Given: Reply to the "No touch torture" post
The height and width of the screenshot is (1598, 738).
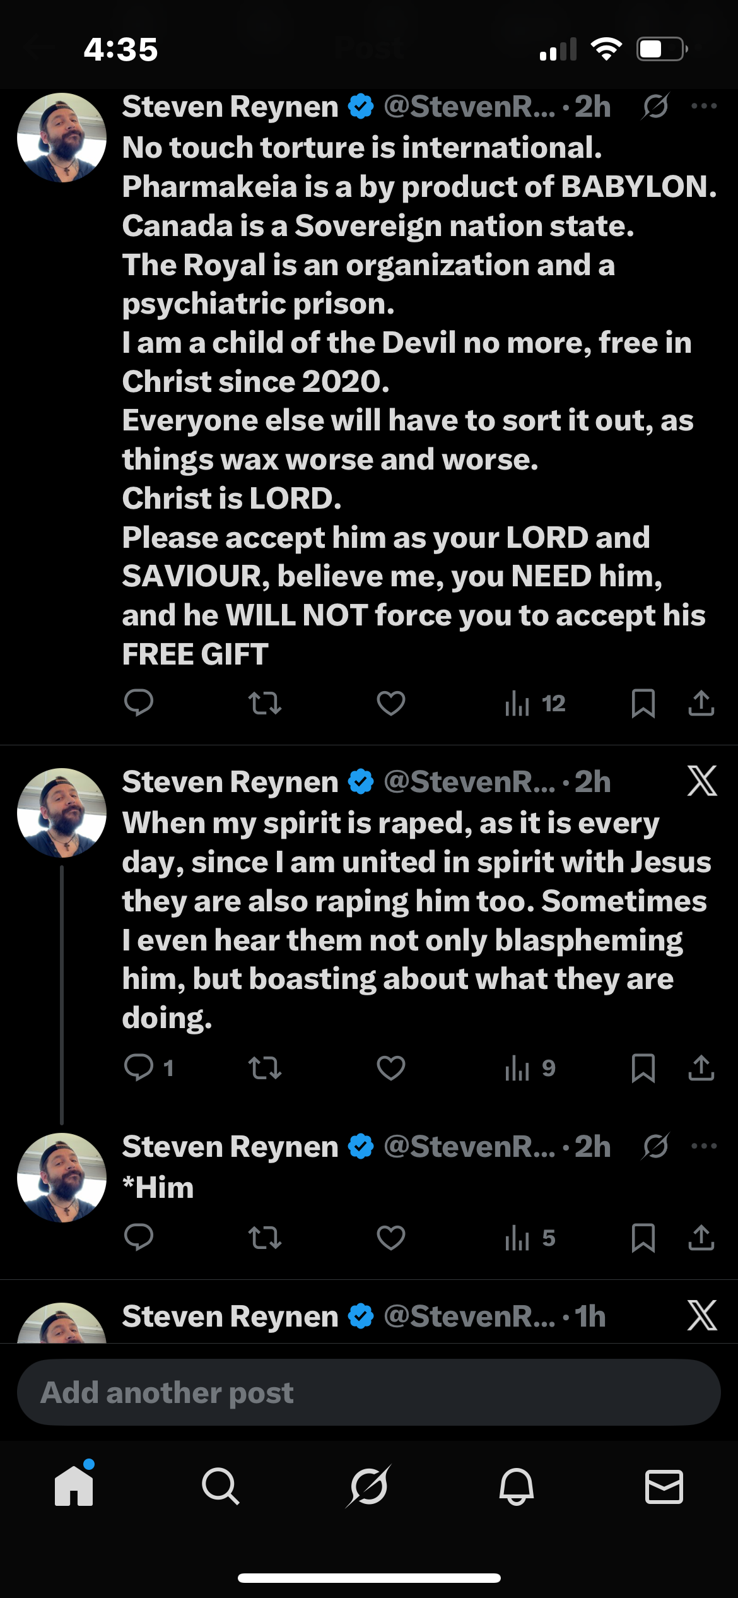Looking at the screenshot, I should (x=139, y=703).
